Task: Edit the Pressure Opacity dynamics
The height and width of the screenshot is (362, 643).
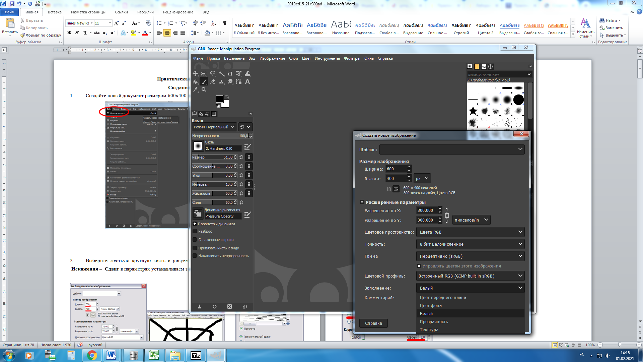Action: pos(247,215)
